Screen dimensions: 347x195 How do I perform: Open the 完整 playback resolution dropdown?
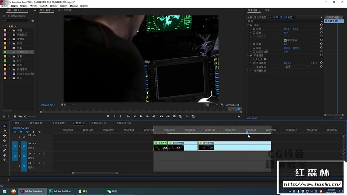(211, 105)
